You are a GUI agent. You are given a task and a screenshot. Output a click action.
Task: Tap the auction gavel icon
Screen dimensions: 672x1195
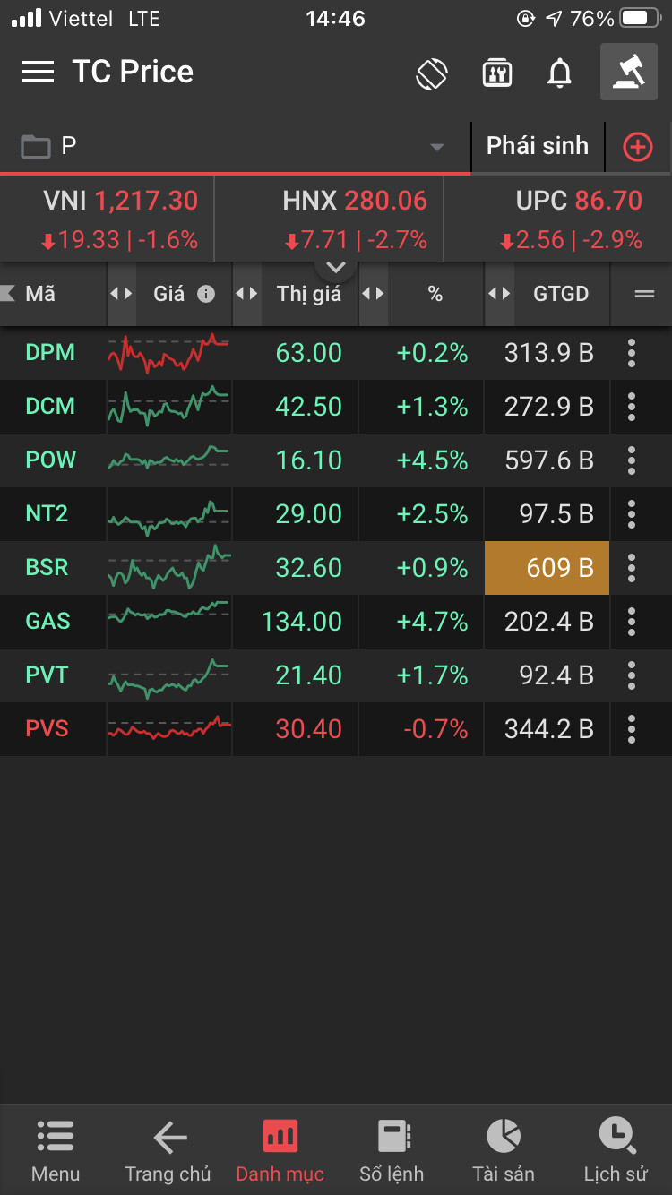click(x=628, y=72)
